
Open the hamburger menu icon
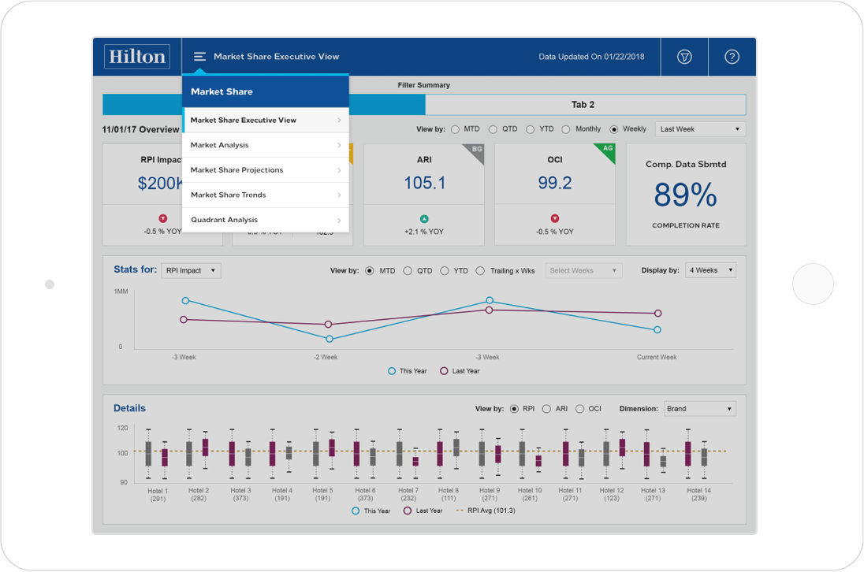[x=199, y=56]
